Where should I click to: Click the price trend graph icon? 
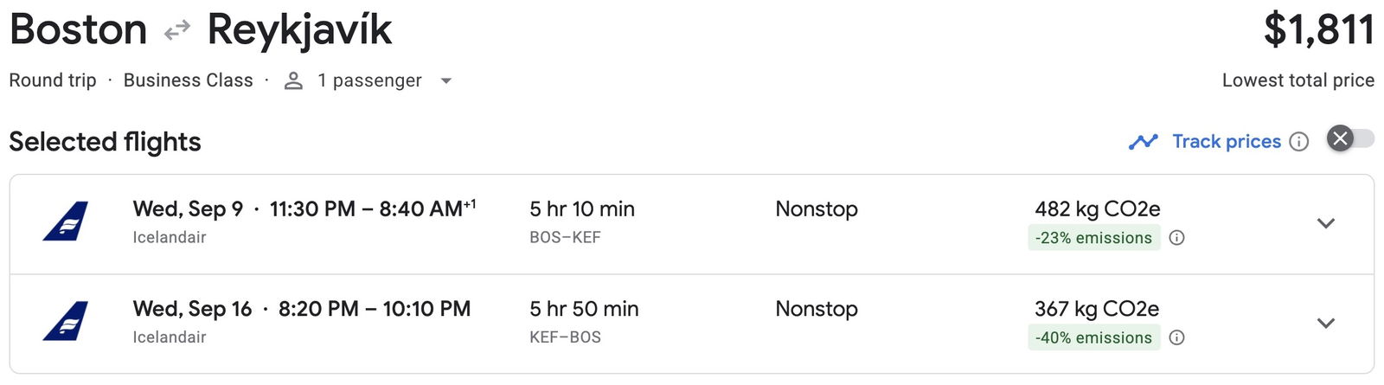pos(1143,142)
